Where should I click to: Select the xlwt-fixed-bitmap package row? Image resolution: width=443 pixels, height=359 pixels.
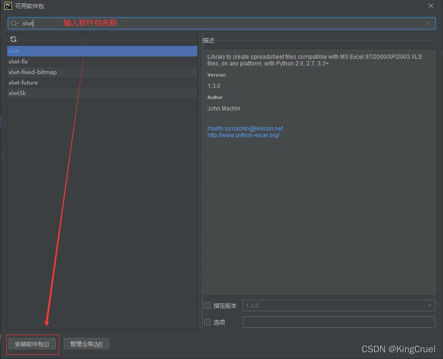(x=102, y=72)
